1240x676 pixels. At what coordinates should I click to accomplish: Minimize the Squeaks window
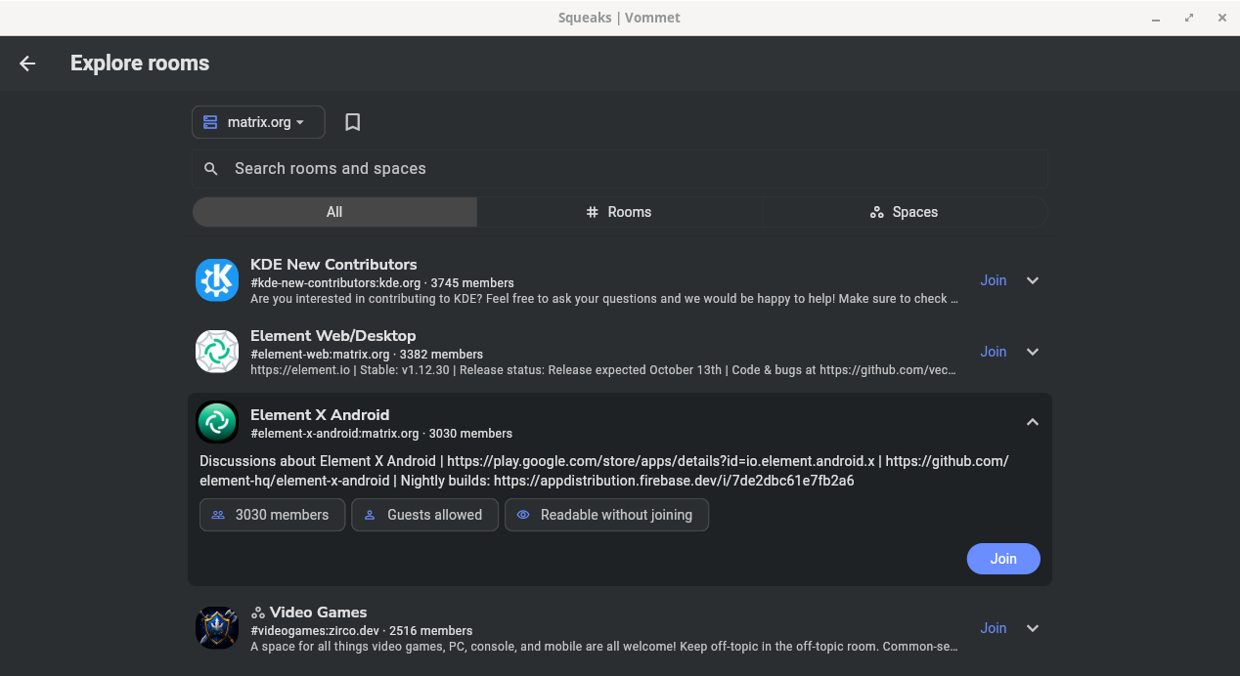(1158, 18)
